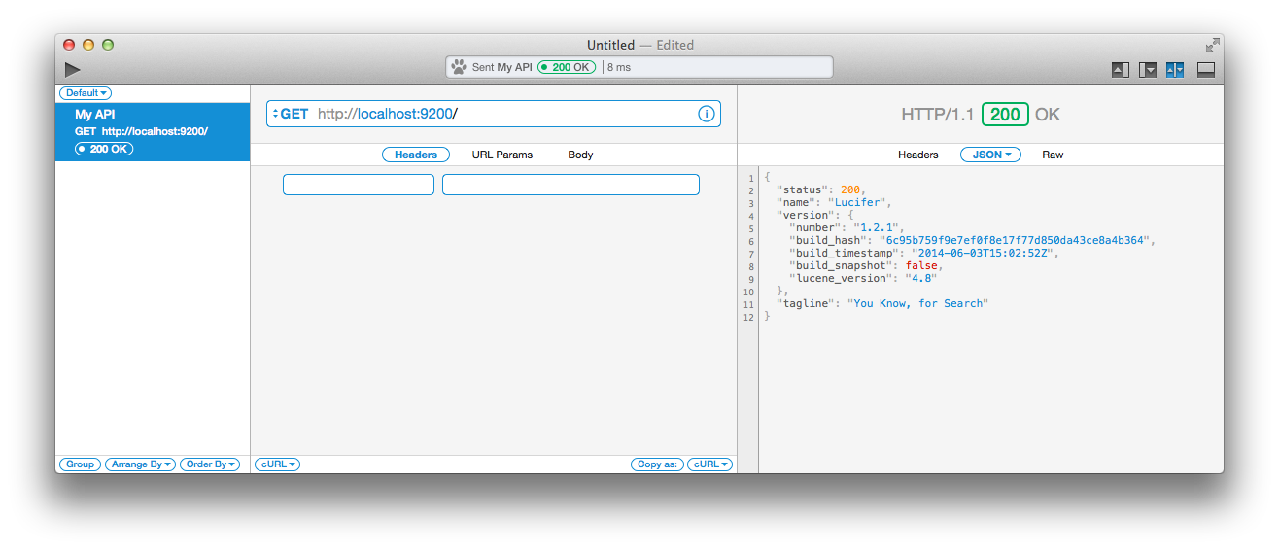This screenshot has width=1279, height=550.
Task: Open the left cURL dropdown under request
Action: (278, 464)
